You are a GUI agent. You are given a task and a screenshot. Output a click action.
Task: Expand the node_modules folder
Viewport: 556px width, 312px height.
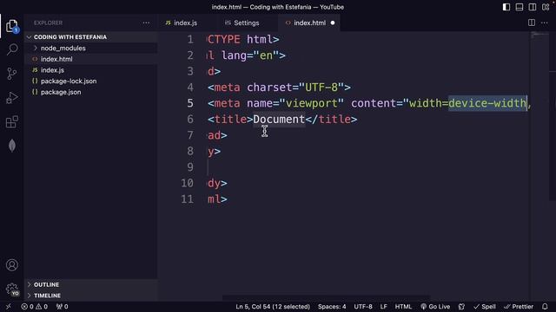pos(91,48)
